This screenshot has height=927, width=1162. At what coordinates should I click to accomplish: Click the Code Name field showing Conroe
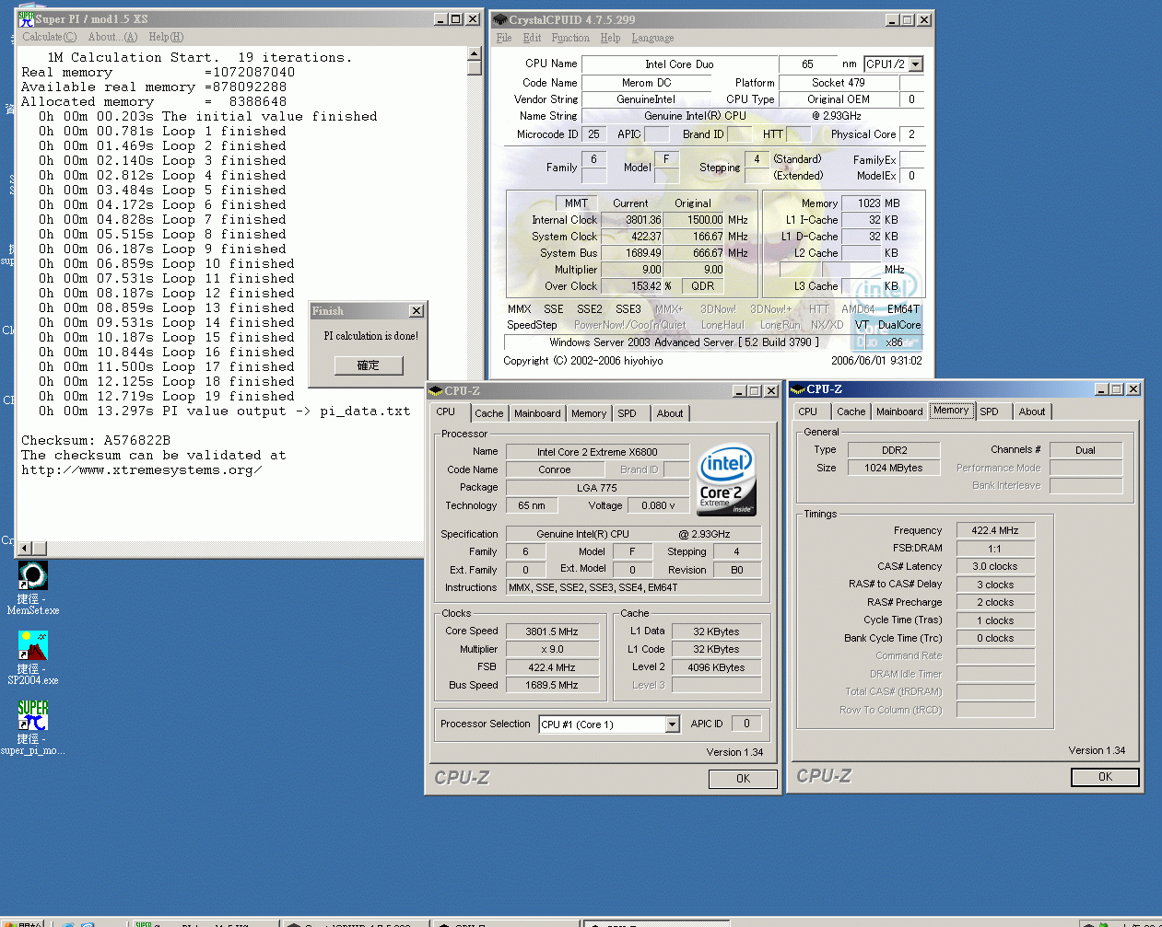[555, 469]
